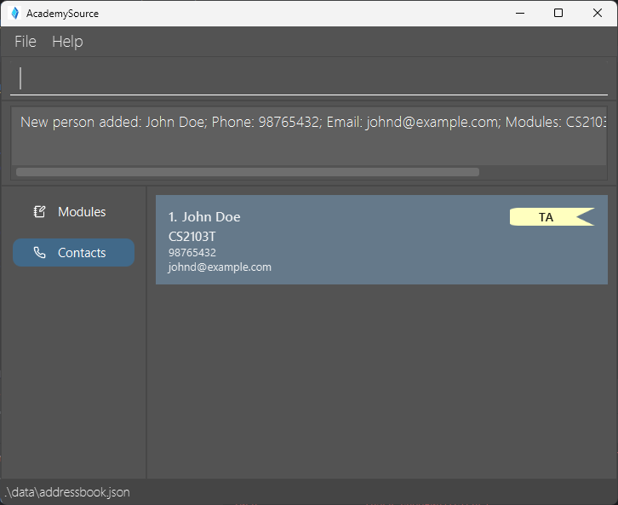618x505 pixels.
Task: Click the johnd@example.com email address
Action: pyautogui.click(x=220, y=267)
